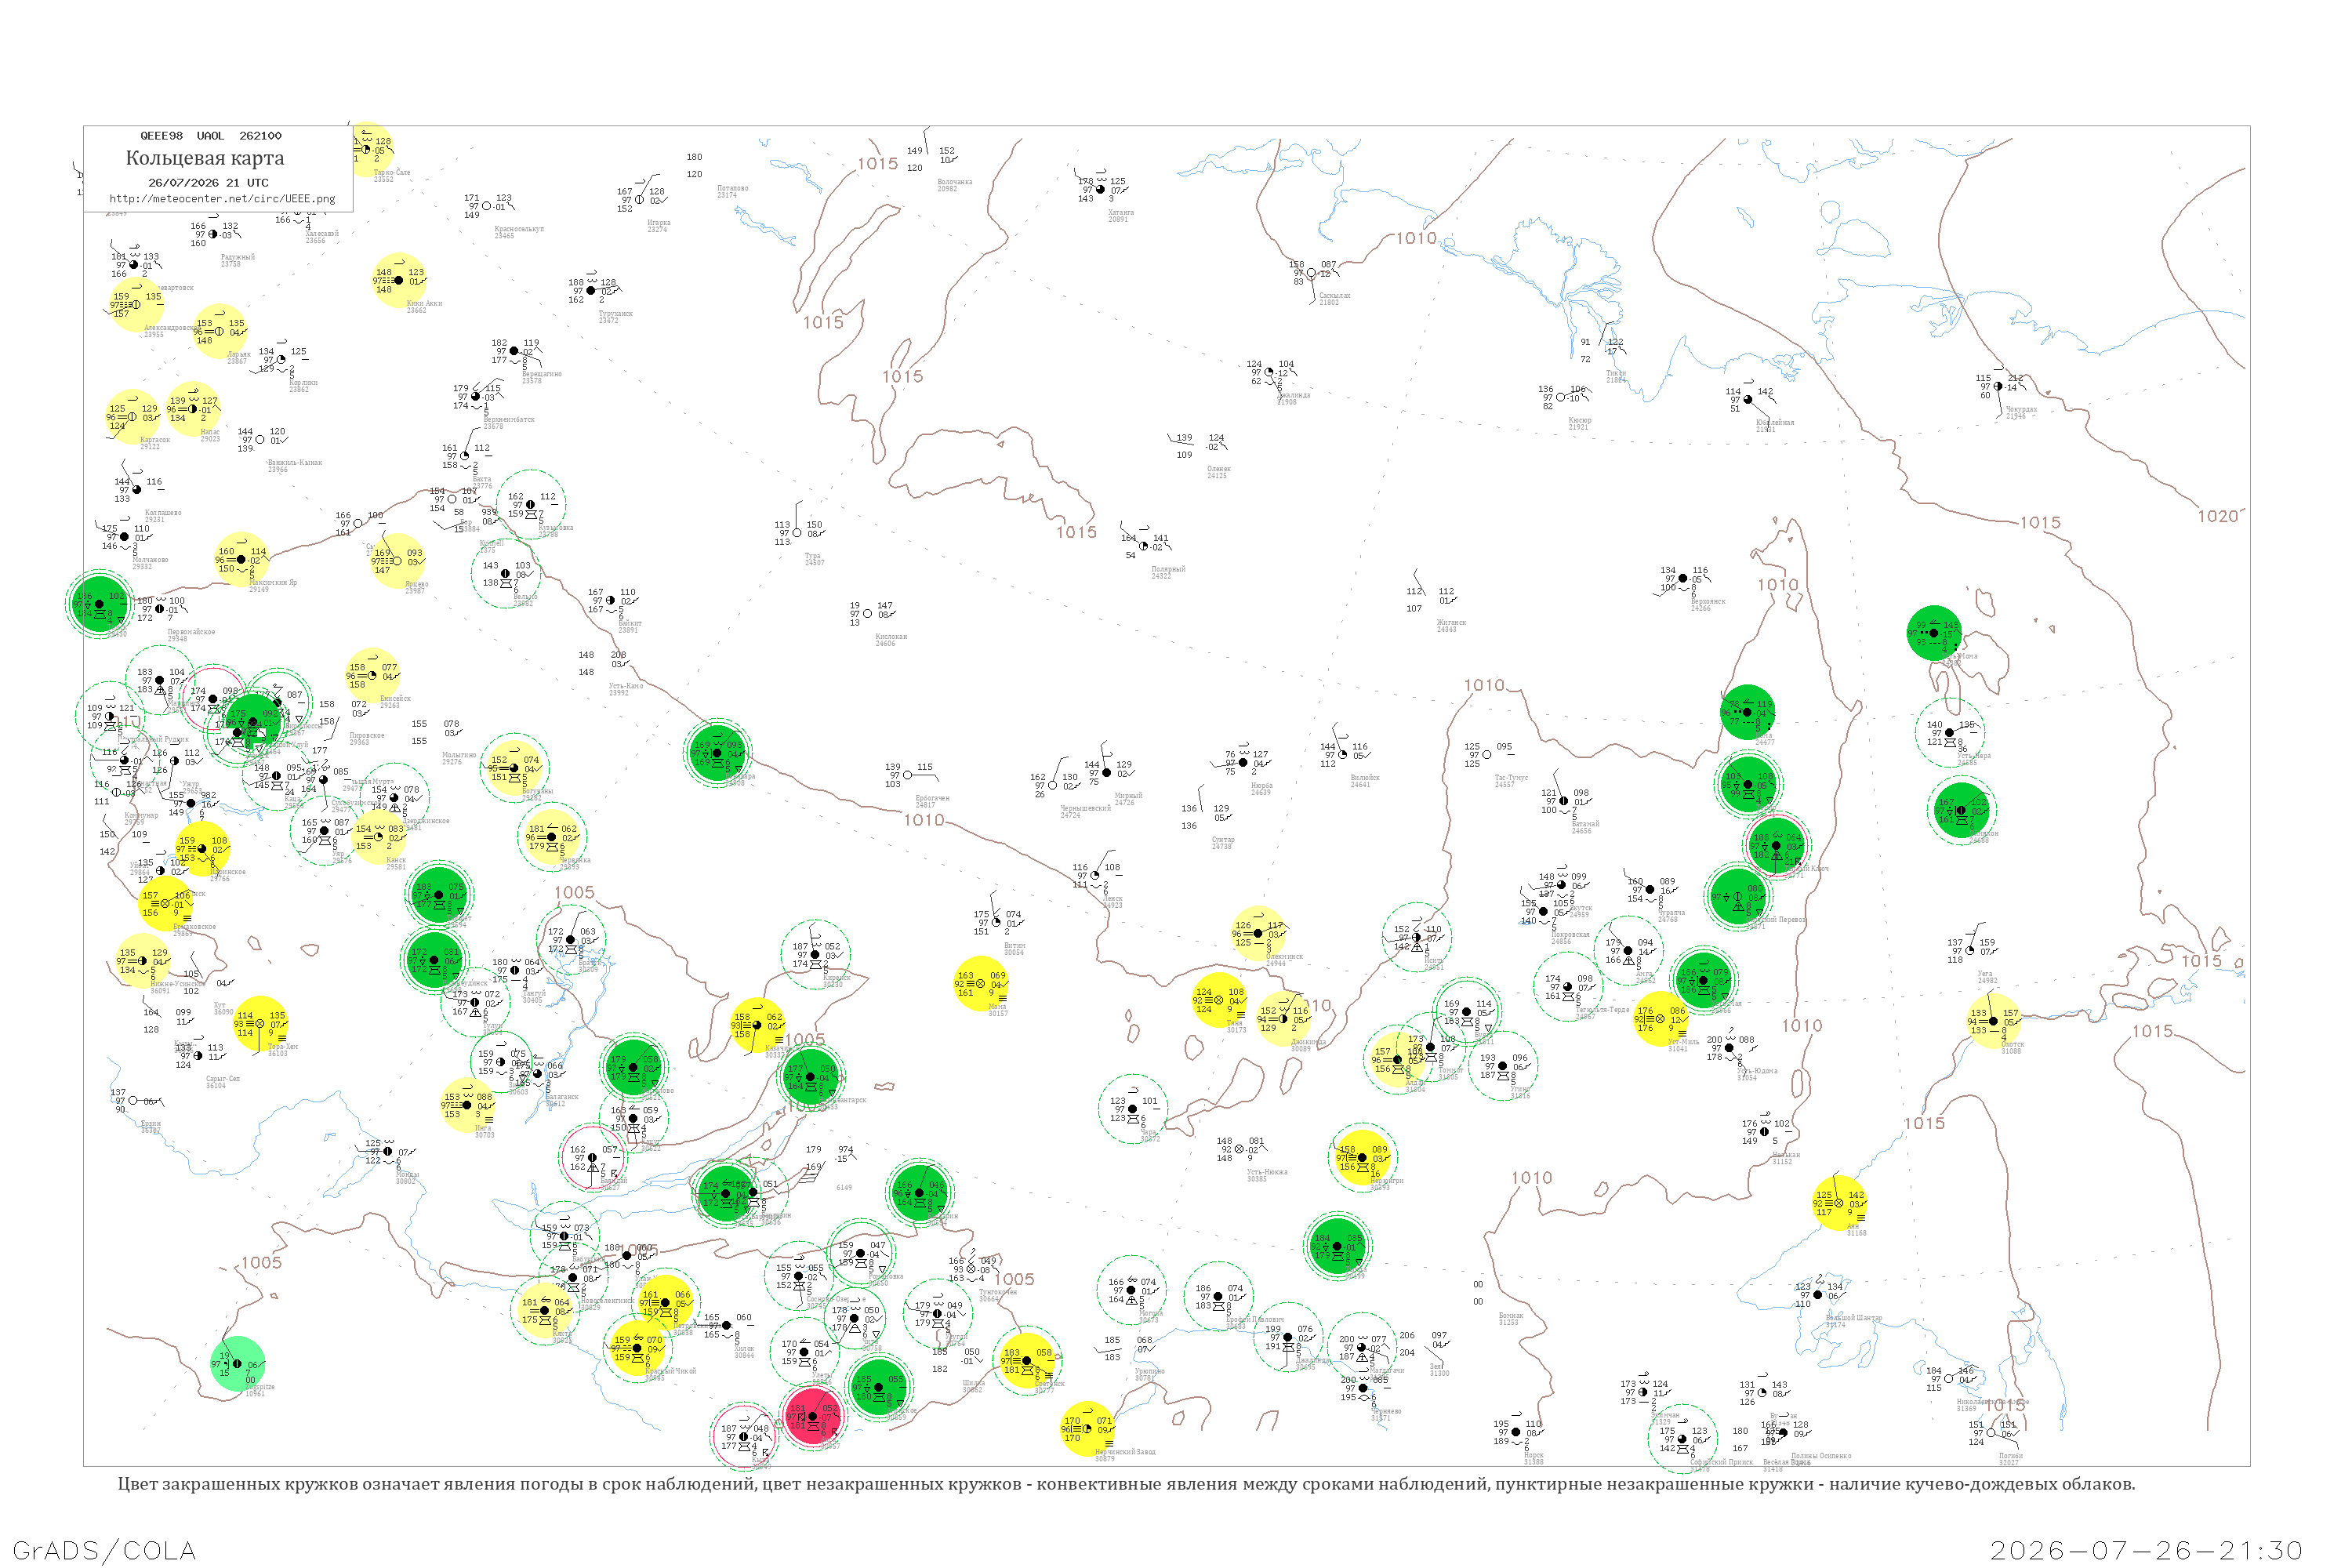This screenshot has height=1568, width=2352.
Task: Select the "Халесавэй" station name
Action: click(322, 233)
